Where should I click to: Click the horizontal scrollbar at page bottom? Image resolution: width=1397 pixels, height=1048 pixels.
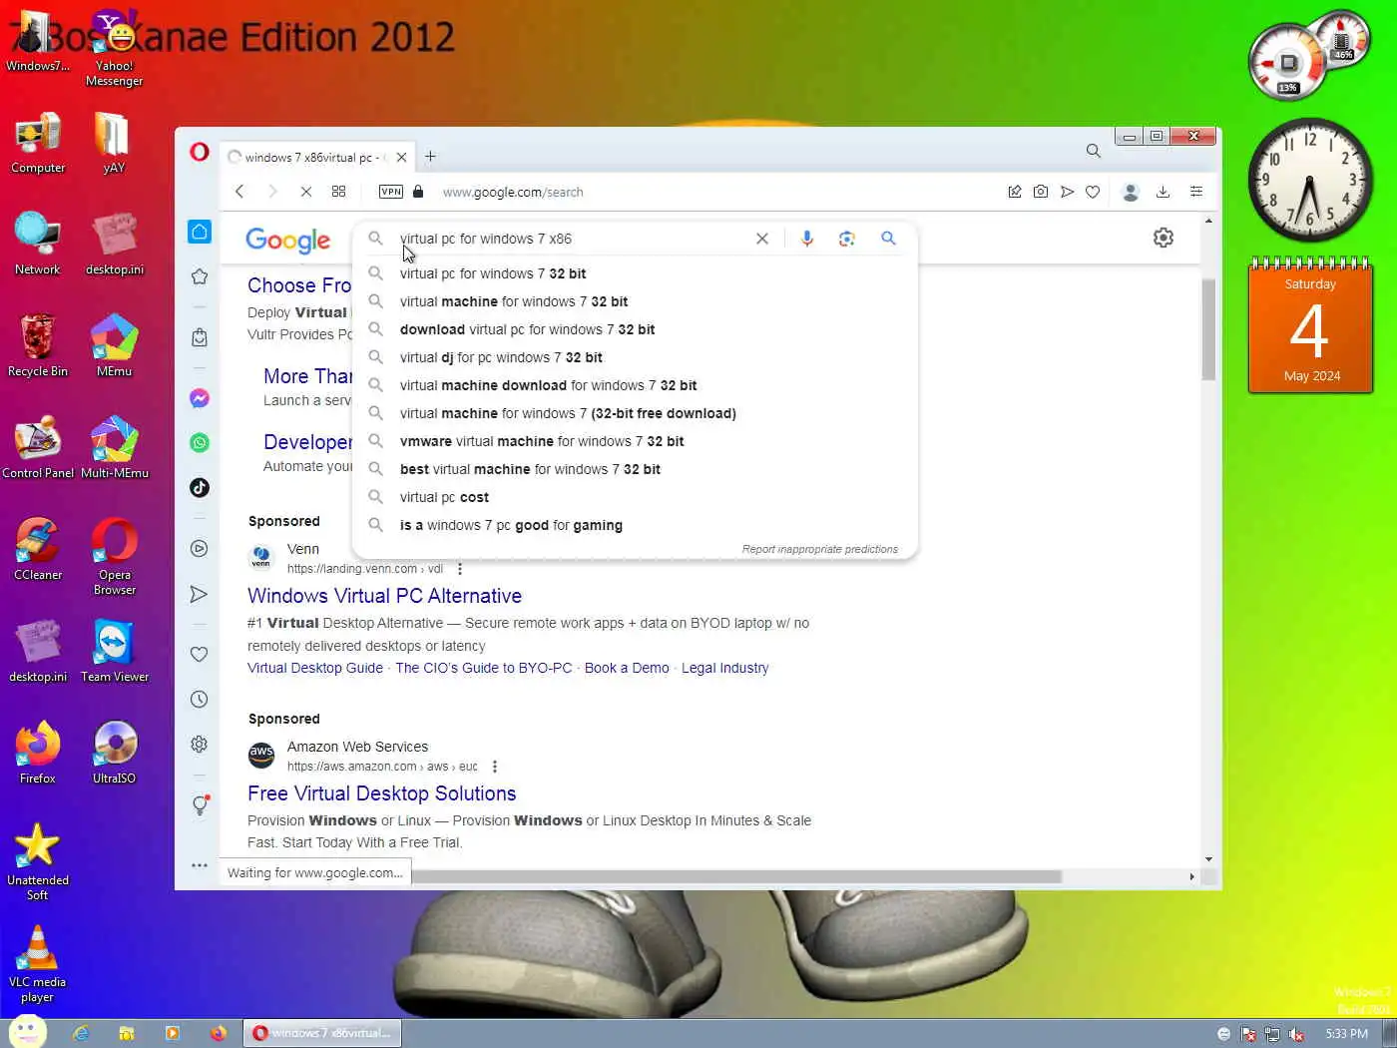pyautogui.click(x=737, y=876)
